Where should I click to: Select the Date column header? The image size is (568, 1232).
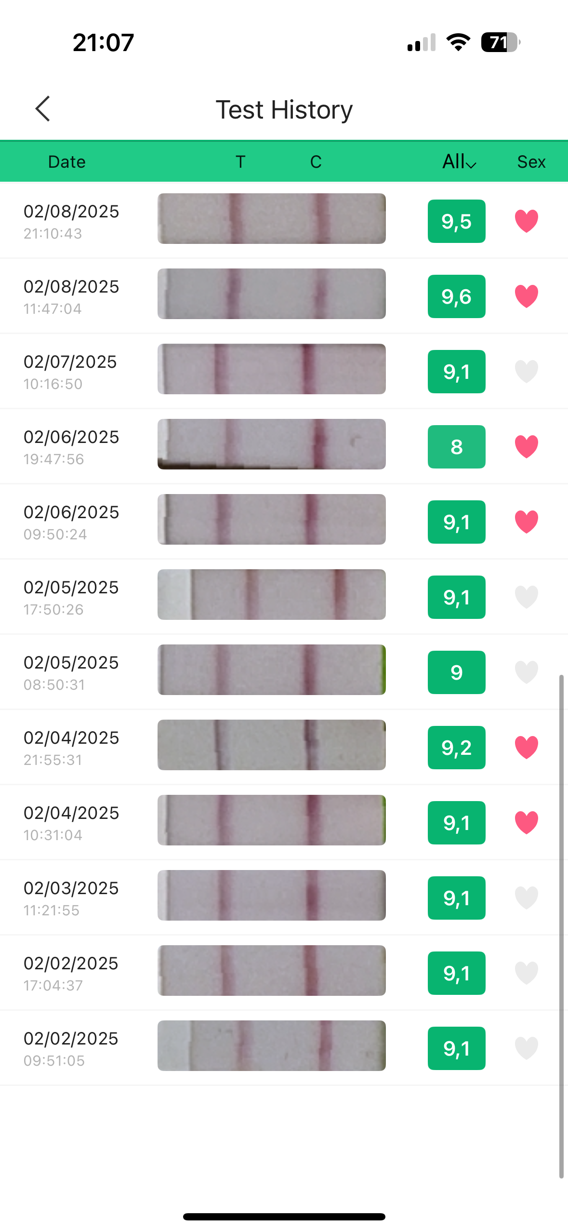coord(66,161)
